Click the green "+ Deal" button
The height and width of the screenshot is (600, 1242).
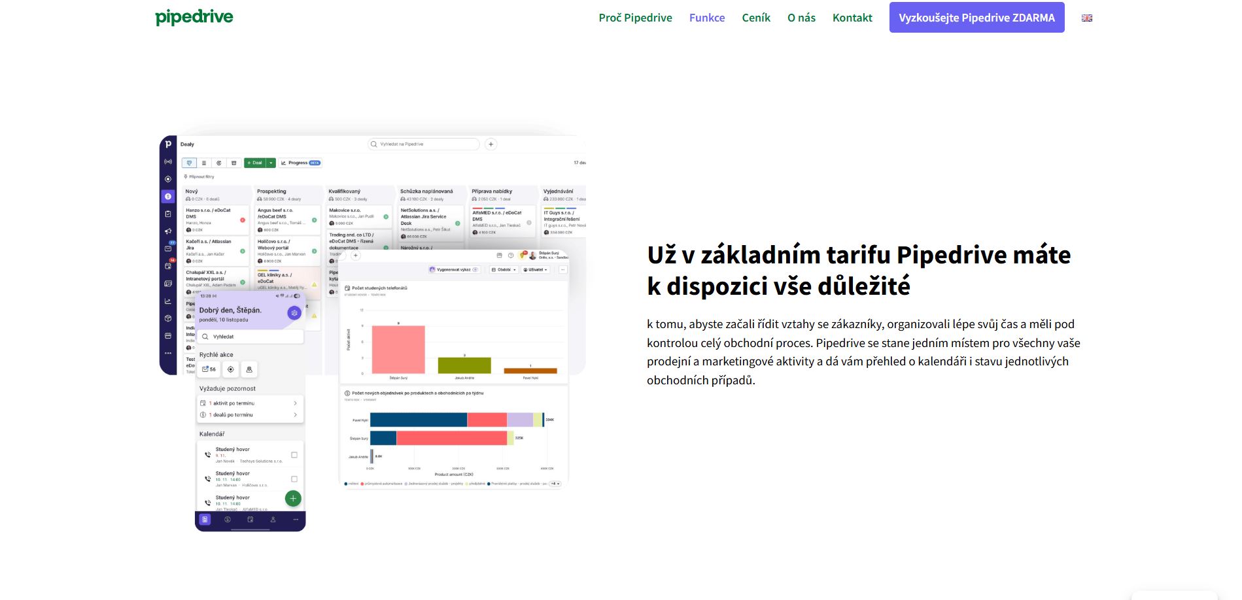pos(255,163)
